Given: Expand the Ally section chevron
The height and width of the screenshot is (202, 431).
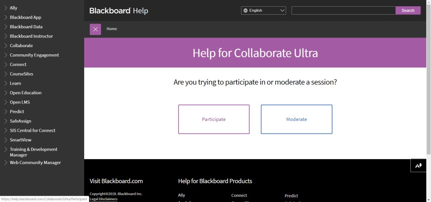Looking at the screenshot, I should pos(5,8).
